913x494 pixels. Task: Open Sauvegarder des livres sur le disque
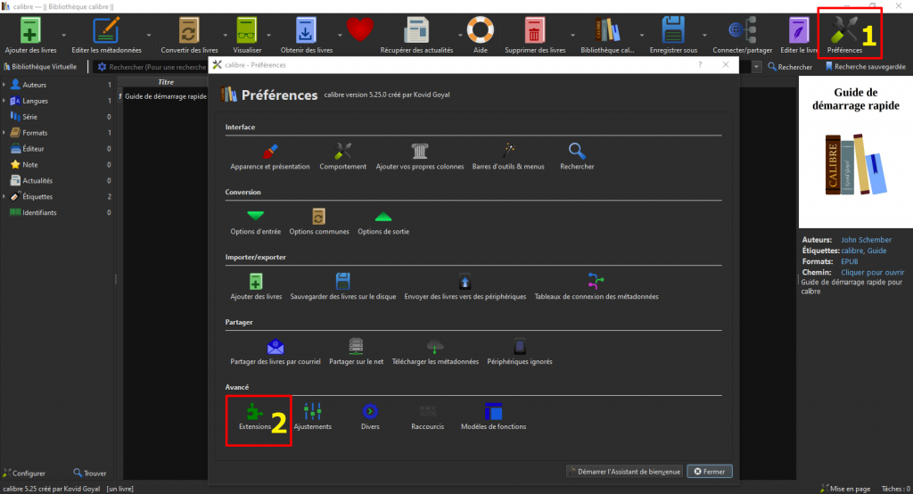point(342,286)
